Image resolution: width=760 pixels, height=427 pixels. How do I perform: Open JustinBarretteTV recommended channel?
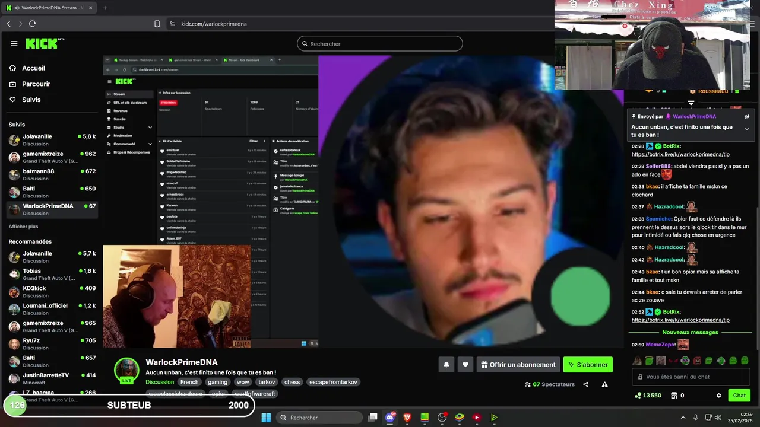[x=52, y=378]
